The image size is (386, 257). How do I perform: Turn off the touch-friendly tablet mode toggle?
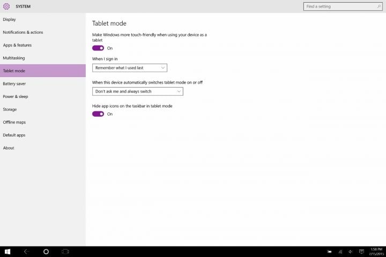coord(98,48)
